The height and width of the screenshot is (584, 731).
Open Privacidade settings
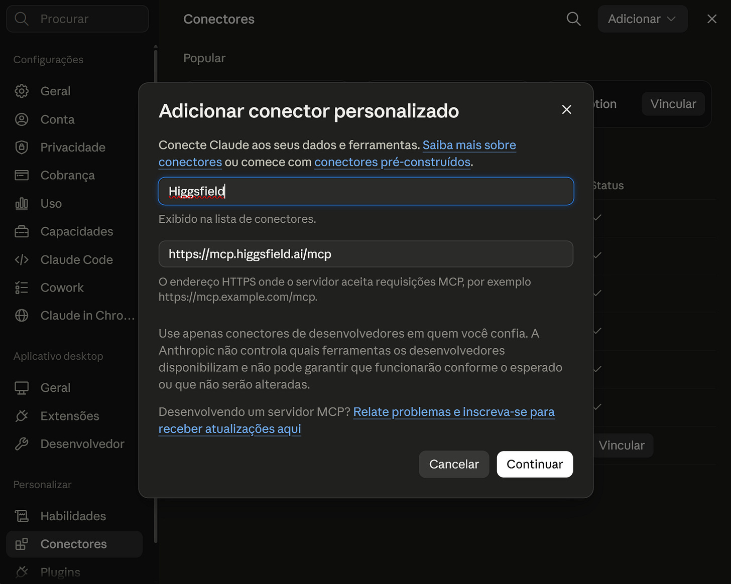coord(74,147)
